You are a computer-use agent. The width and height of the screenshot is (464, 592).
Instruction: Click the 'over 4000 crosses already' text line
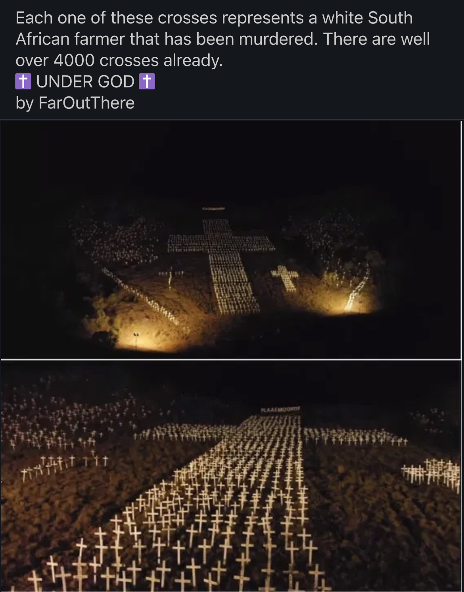(x=119, y=60)
